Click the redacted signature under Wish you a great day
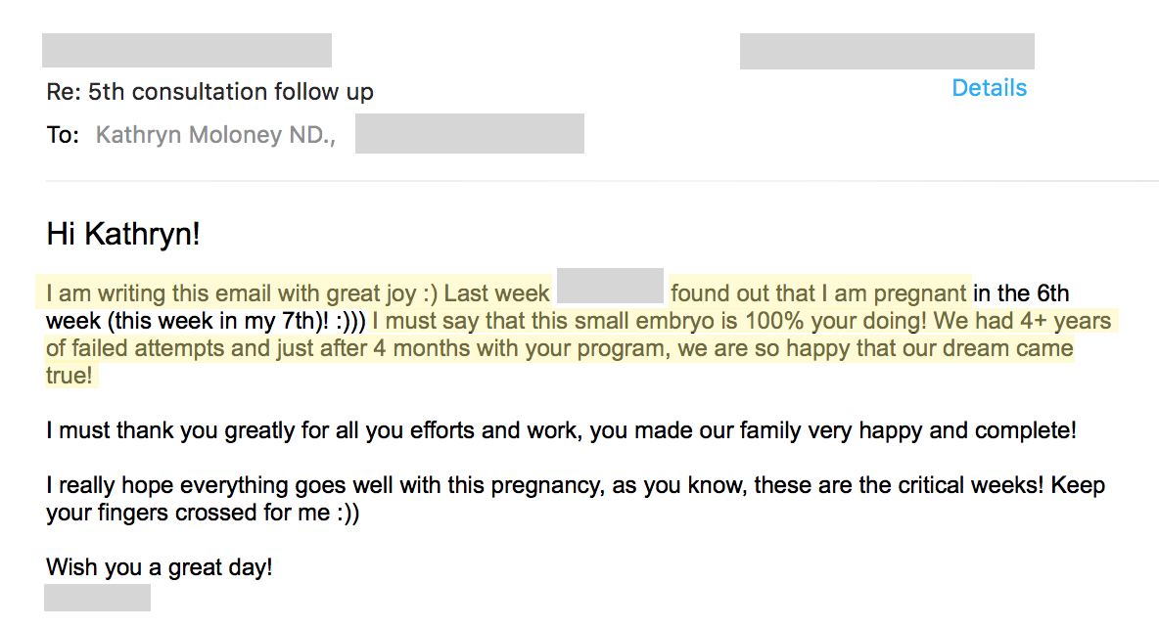The width and height of the screenshot is (1159, 628). click(98, 598)
